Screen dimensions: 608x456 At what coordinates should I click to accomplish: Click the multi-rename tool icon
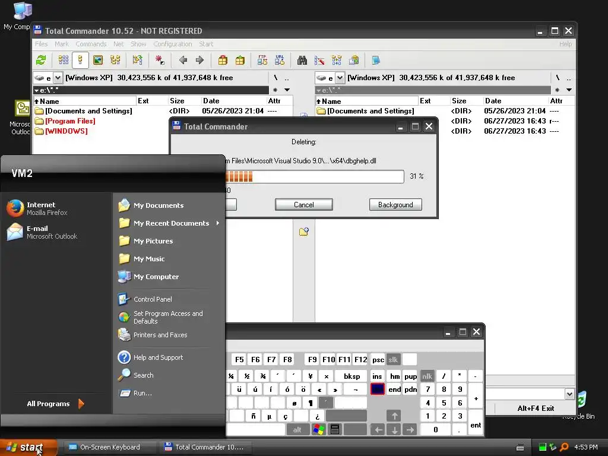coord(319,60)
